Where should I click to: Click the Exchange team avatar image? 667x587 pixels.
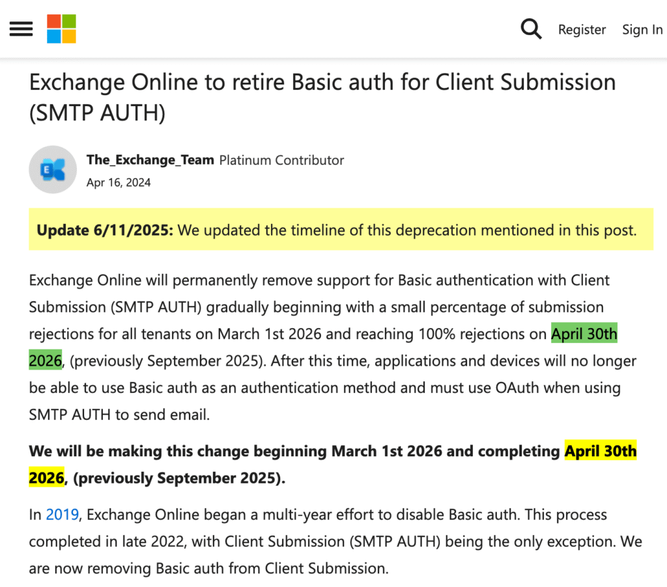53,170
